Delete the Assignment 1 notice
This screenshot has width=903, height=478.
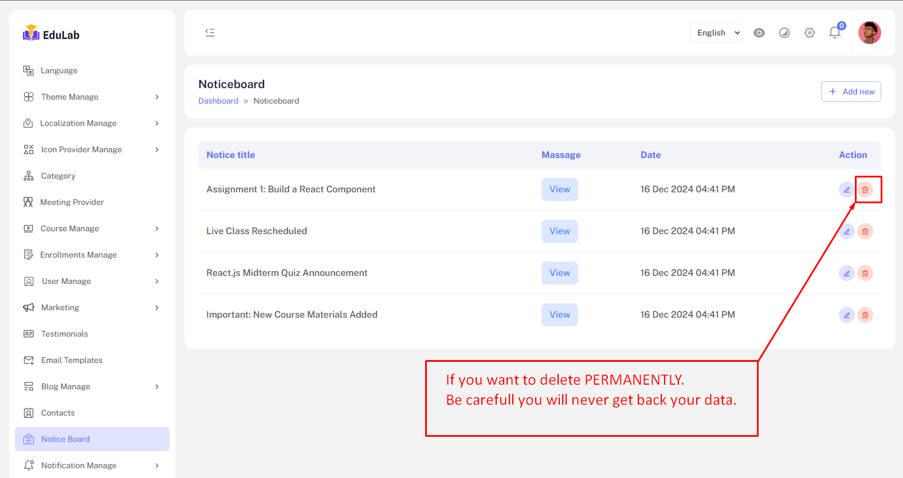click(x=865, y=189)
